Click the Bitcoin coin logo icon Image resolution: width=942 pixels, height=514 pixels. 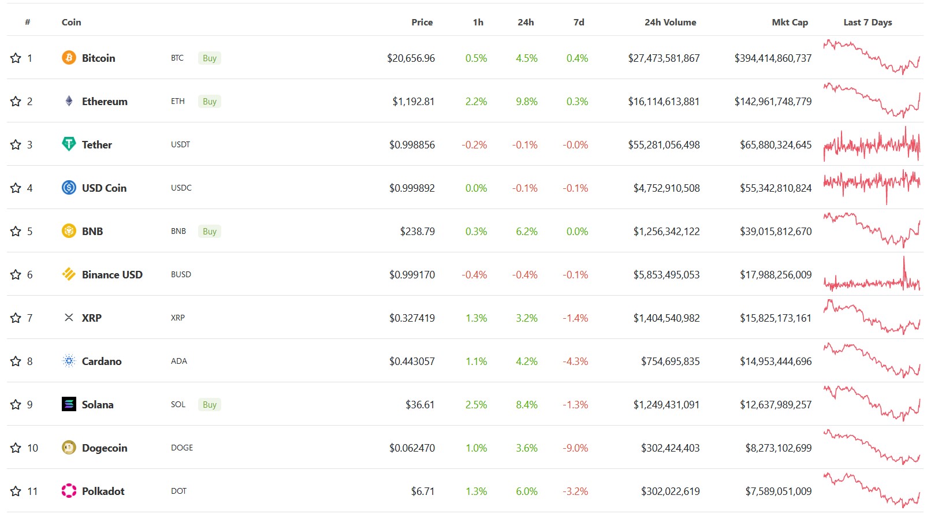(69, 58)
